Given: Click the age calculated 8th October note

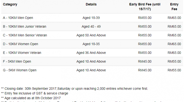Looking at the screenshot, I should pyautogui.click(x=31, y=98).
